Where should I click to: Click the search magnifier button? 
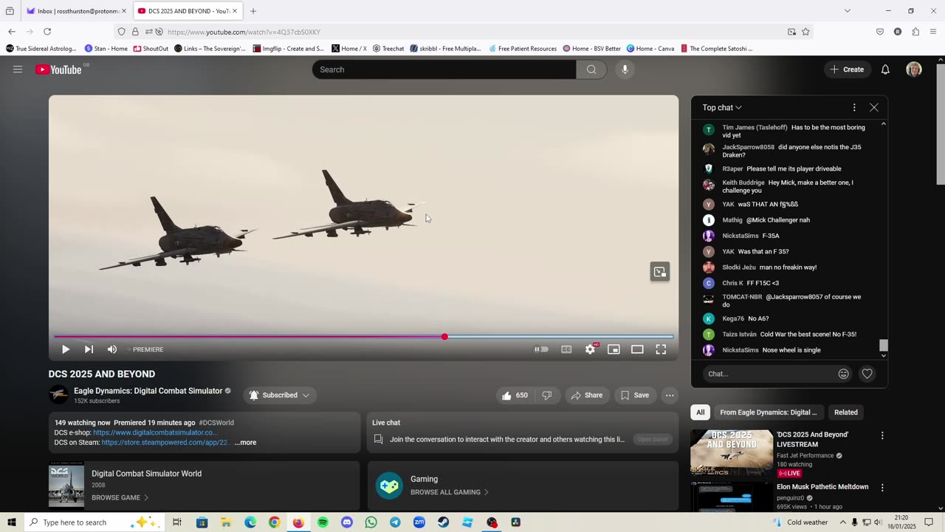(x=591, y=69)
